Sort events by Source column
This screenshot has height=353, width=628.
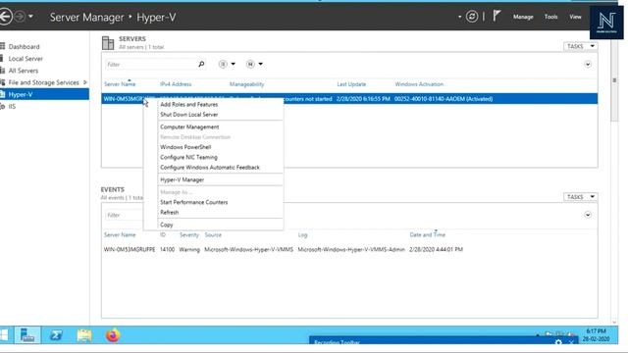coord(213,235)
